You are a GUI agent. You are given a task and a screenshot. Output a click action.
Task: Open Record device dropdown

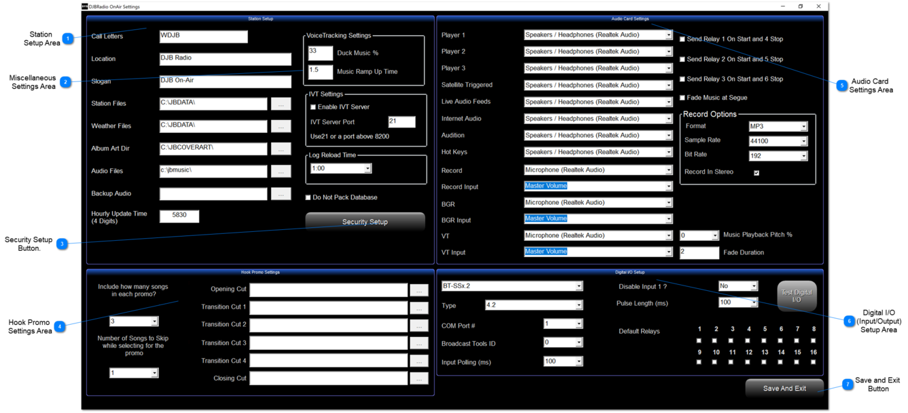[668, 170]
